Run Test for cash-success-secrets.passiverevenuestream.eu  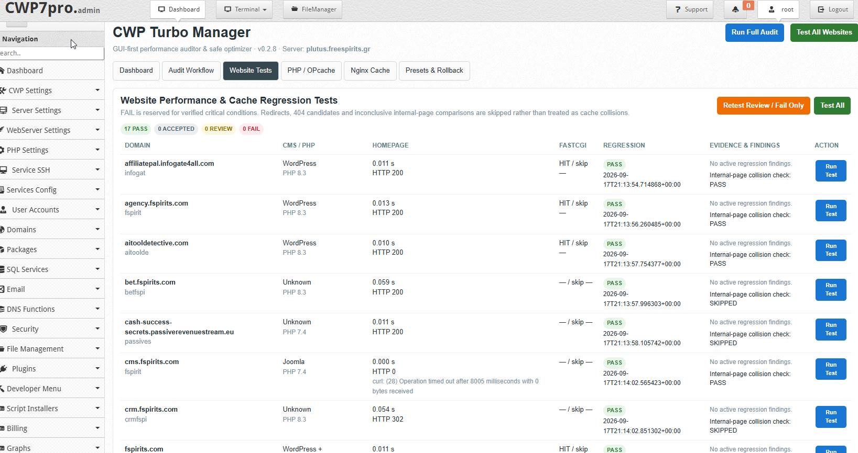click(x=831, y=329)
